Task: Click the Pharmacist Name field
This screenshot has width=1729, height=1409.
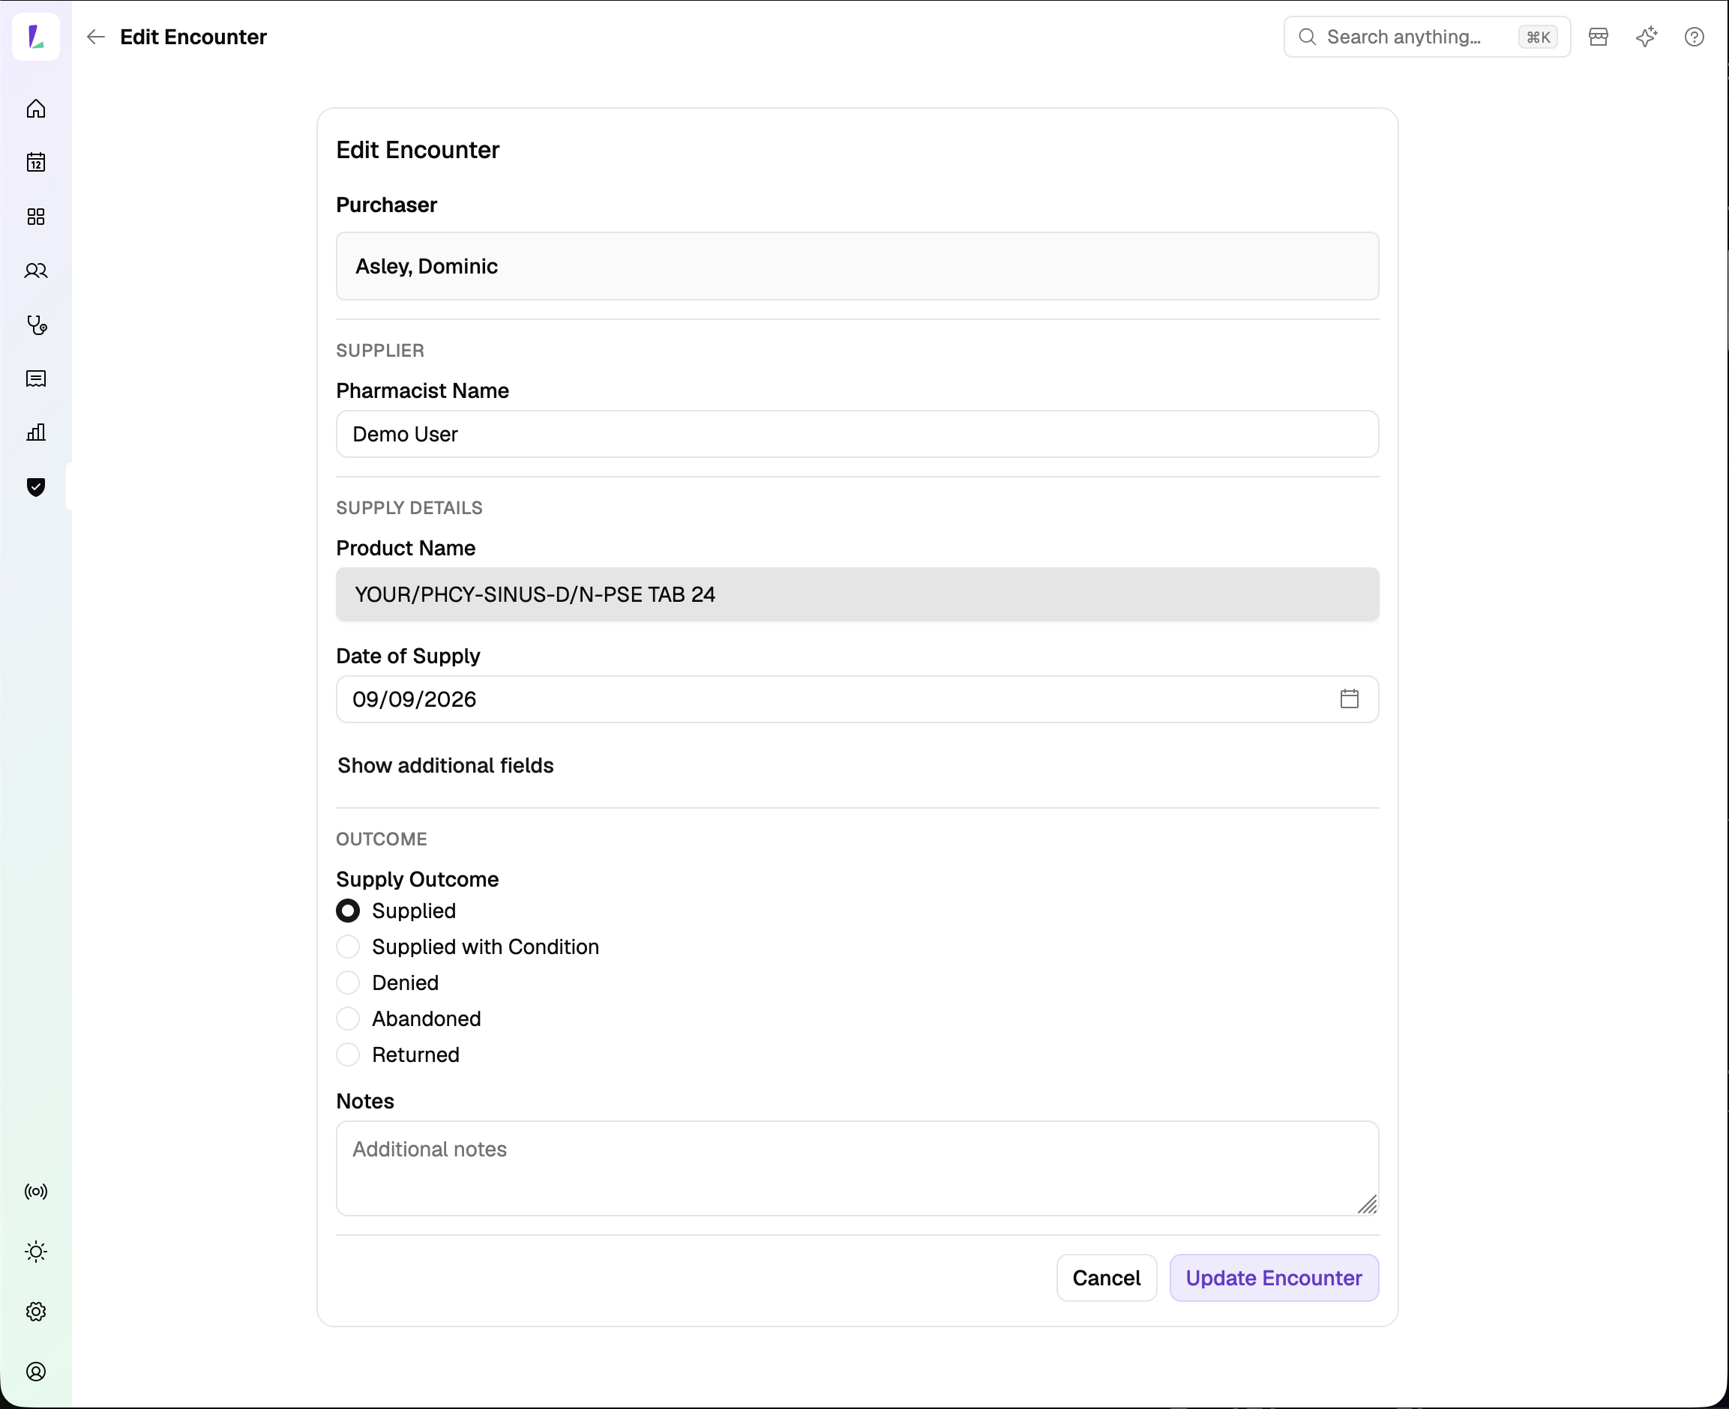Action: [857, 434]
